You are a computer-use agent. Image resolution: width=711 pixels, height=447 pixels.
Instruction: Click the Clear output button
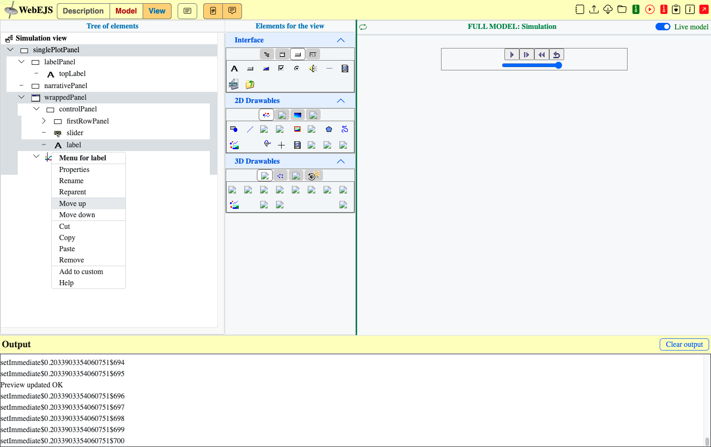[x=684, y=344]
